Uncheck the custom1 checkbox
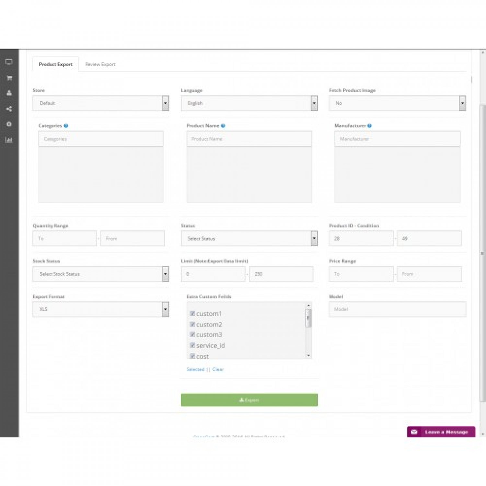This screenshot has width=486, height=486. pyautogui.click(x=192, y=314)
